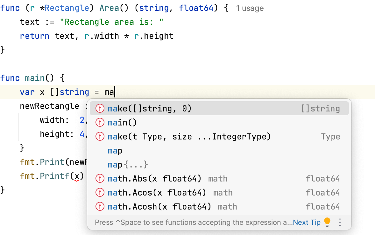This screenshot has width=375, height=235.
Task: Click the Next Tip link
Action: click(x=307, y=222)
